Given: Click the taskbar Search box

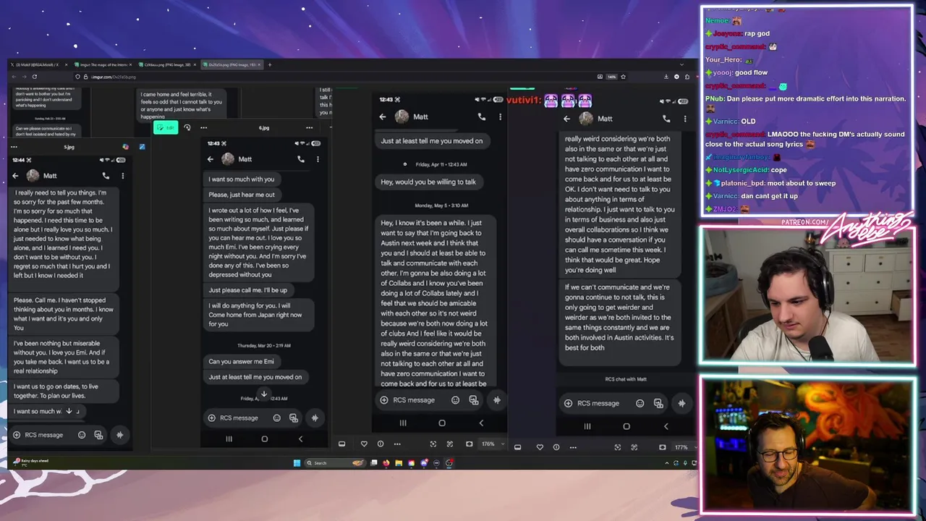Looking at the screenshot, I should [x=334, y=463].
